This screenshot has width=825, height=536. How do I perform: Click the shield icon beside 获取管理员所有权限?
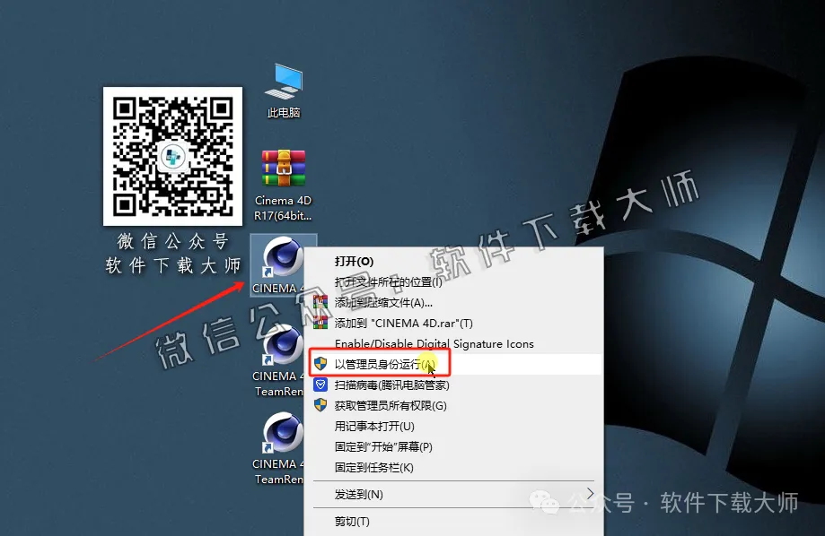[322, 405]
